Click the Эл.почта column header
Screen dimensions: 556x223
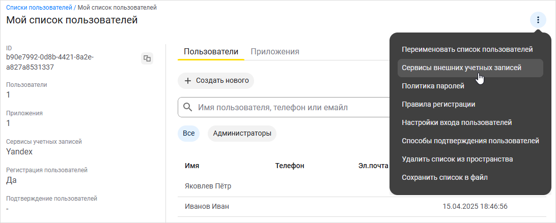[x=373, y=166]
